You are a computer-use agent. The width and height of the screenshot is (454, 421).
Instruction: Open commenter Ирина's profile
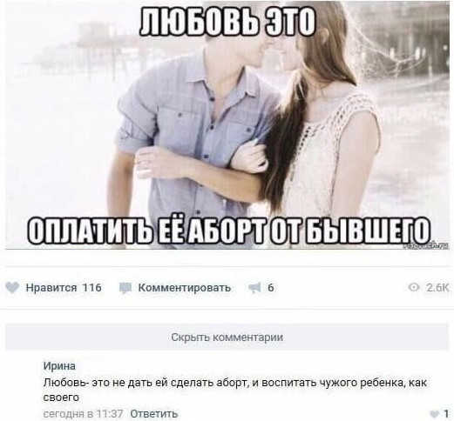(x=59, y=366)
